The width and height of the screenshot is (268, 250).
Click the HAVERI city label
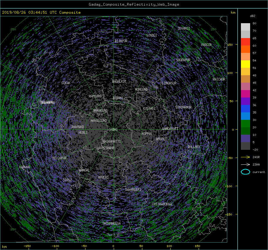[103, 177]
